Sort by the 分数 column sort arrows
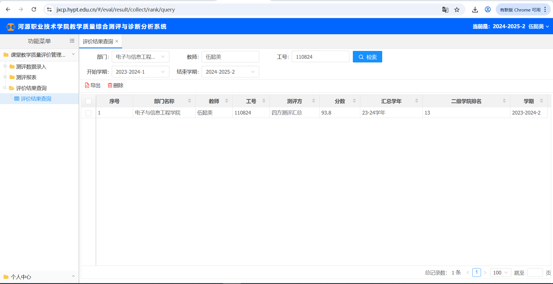This screenshot has width=553, height=284. point(354,101)
